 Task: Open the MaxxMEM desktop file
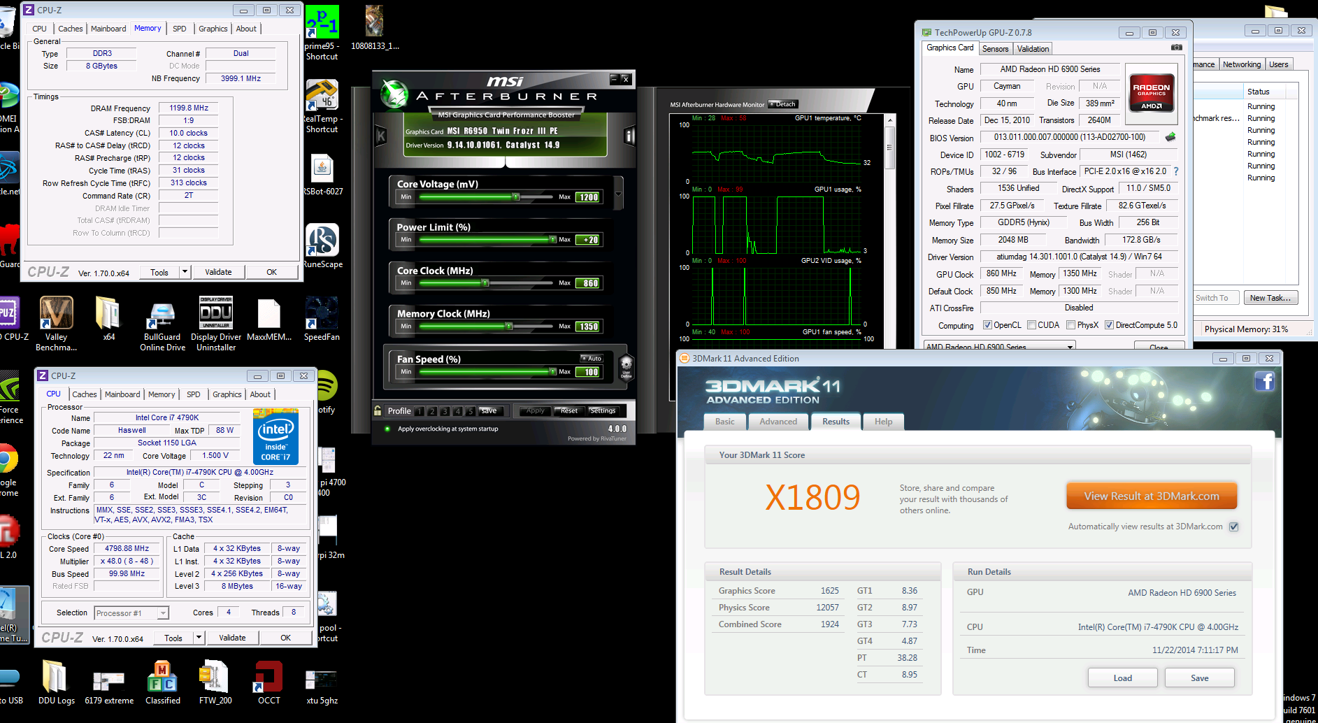coord(269,319)
